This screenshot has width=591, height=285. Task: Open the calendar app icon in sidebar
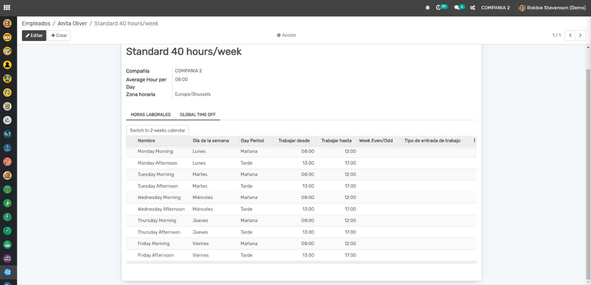[7, 37]
